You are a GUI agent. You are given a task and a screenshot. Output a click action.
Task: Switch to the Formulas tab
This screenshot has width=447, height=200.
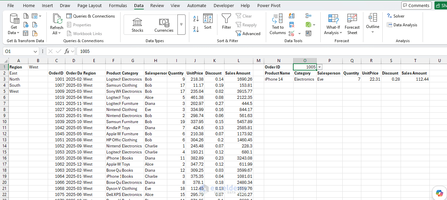(x=118, y=5)
